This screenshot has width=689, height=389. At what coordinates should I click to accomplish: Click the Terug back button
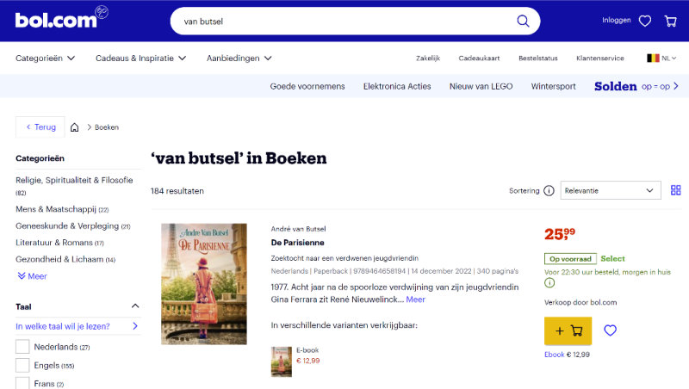point(40,127)
